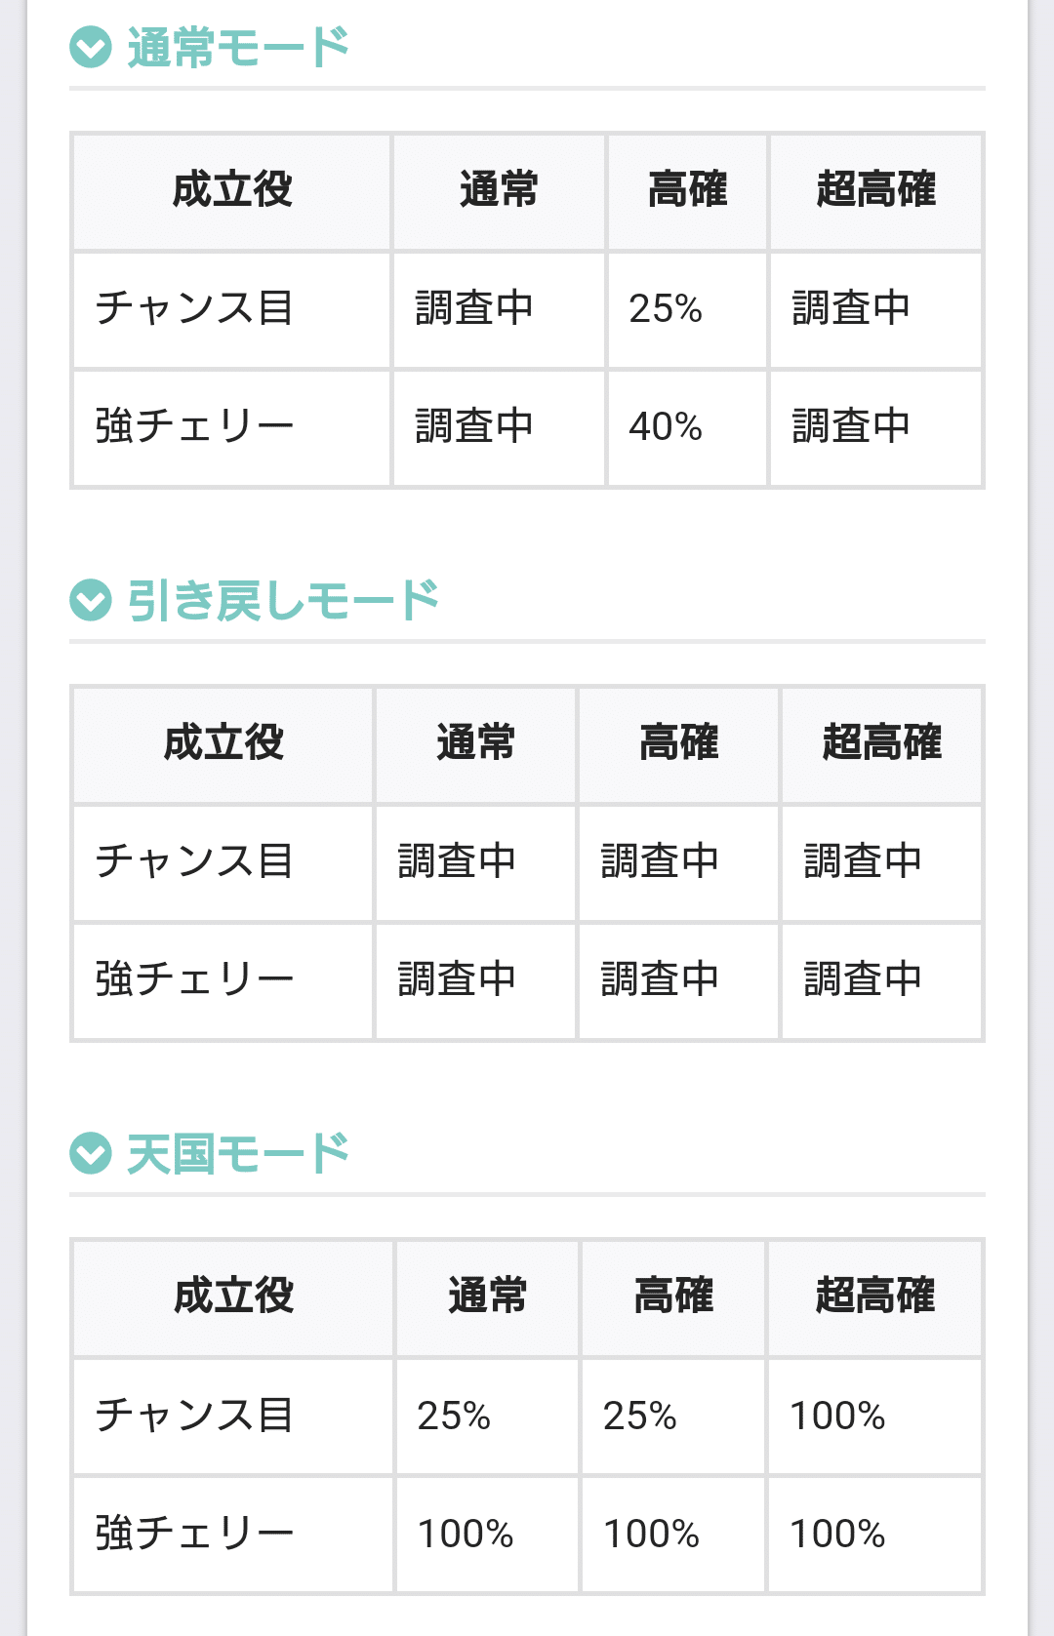Screen dimensions: 1054x1636
Task: Click 40% cell for 強チェリー in 通常モード
Action: (x=687, y=428)
